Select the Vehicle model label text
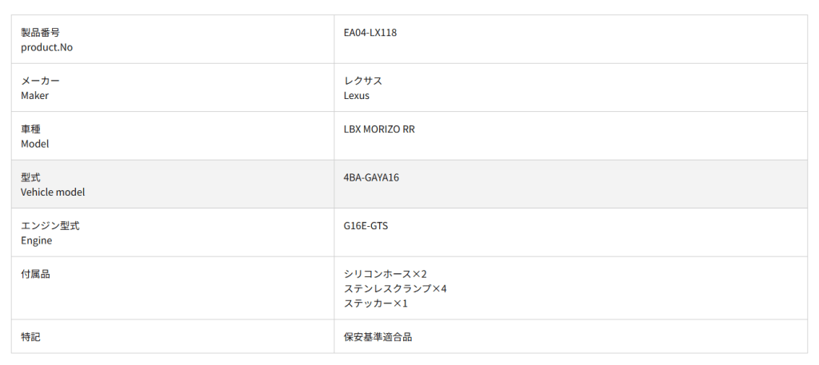The height and width of the screenshot is (365, 819). point(53,192)
